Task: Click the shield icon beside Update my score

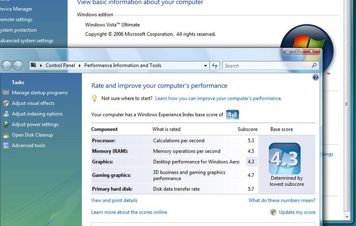Action: tap(274, 212)
